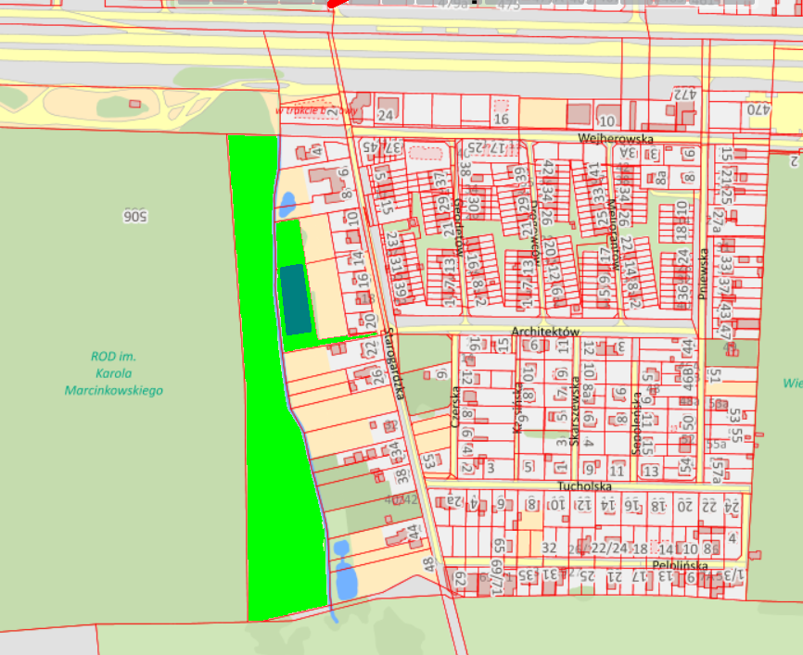803x655 pixels.
Task: Select the Skarszewska street name
Action: pos(575,411)
